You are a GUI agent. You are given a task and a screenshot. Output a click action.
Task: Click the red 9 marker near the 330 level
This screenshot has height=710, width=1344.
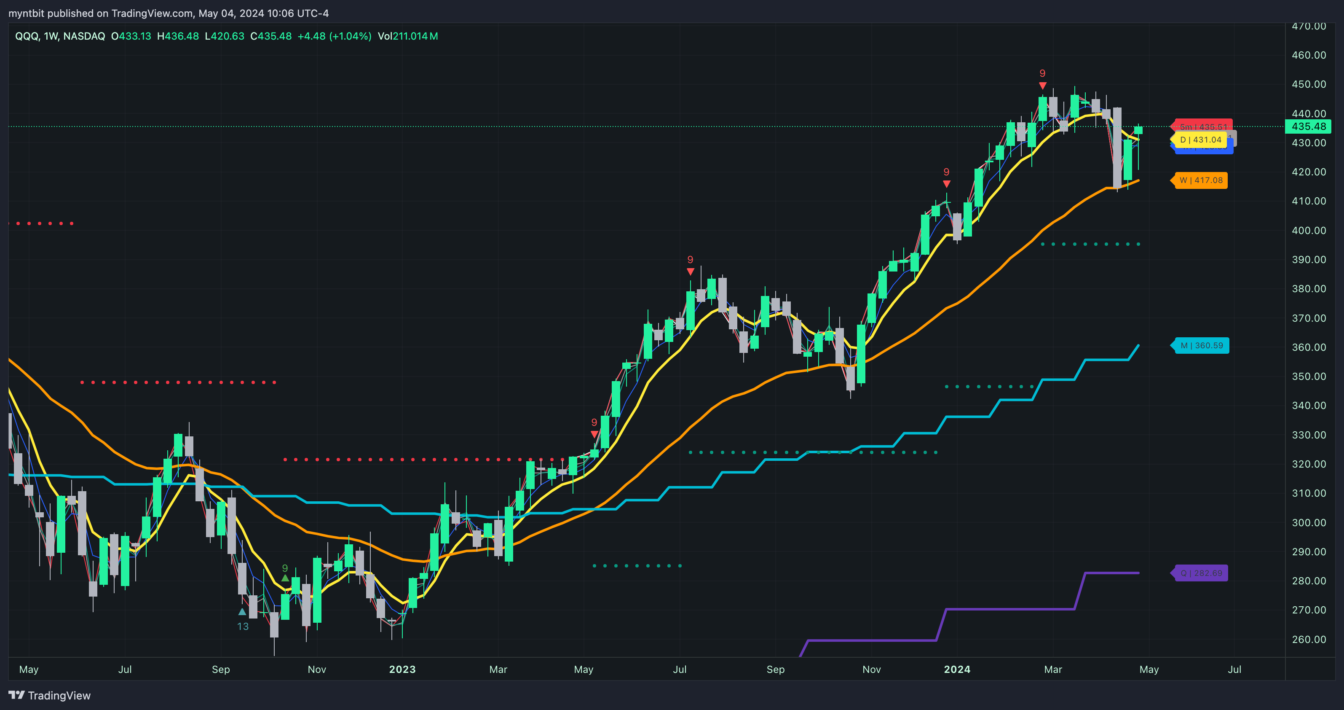point(594,428)
